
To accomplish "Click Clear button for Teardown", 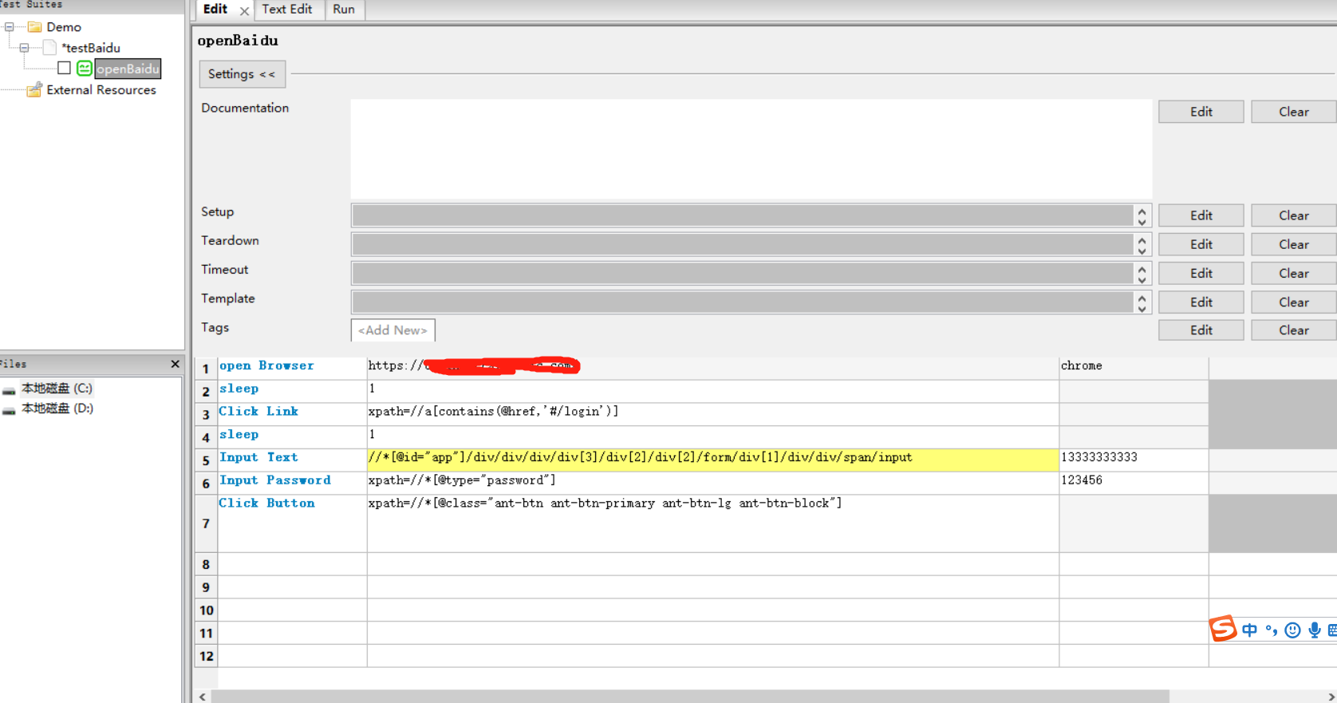I will tap(1293, 244).
